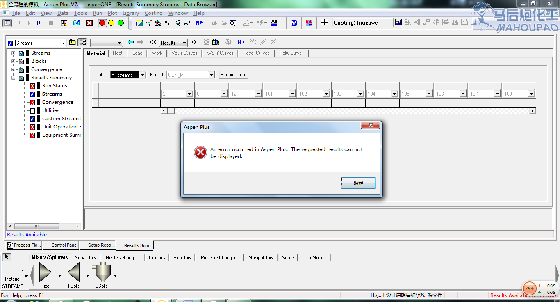Click the Reinitialize rewind icon
Image resolution: width=560 pixels, height=302 pixels.
point(39,23)
